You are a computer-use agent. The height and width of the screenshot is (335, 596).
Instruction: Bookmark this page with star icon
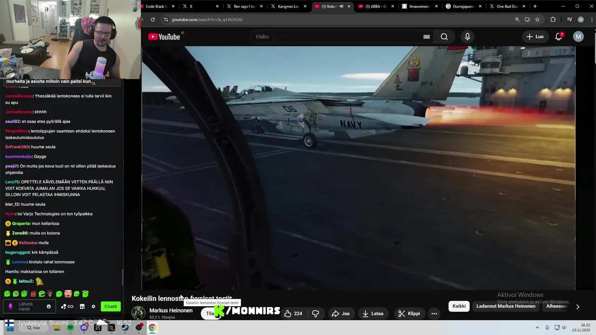[x=537, y=20]
